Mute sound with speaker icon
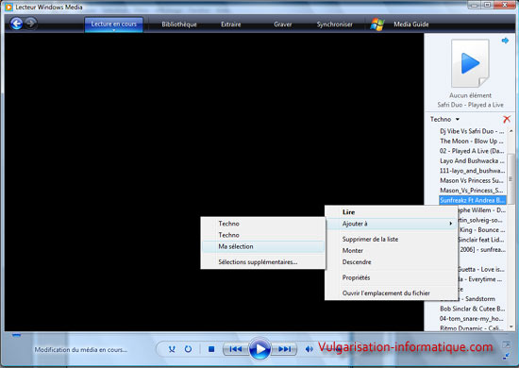519x368 pixels. coord(309,349)
